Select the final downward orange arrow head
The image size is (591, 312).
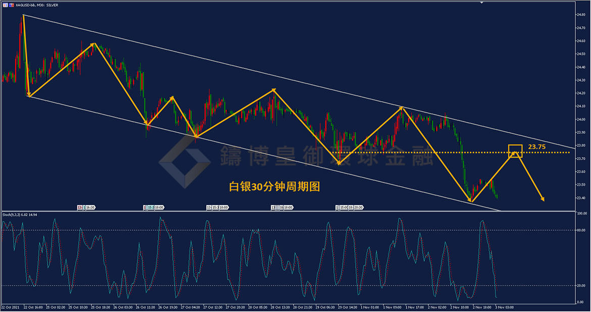tap(542, 199)
